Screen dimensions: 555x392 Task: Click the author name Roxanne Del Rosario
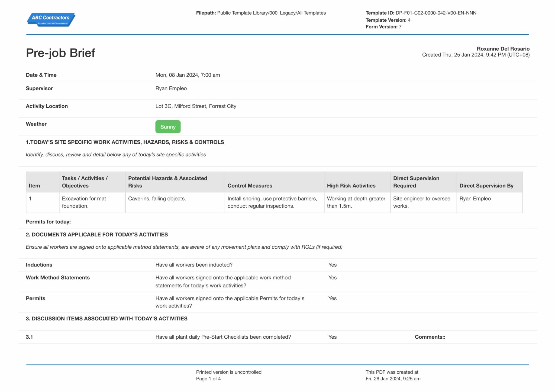click(503, 49)
